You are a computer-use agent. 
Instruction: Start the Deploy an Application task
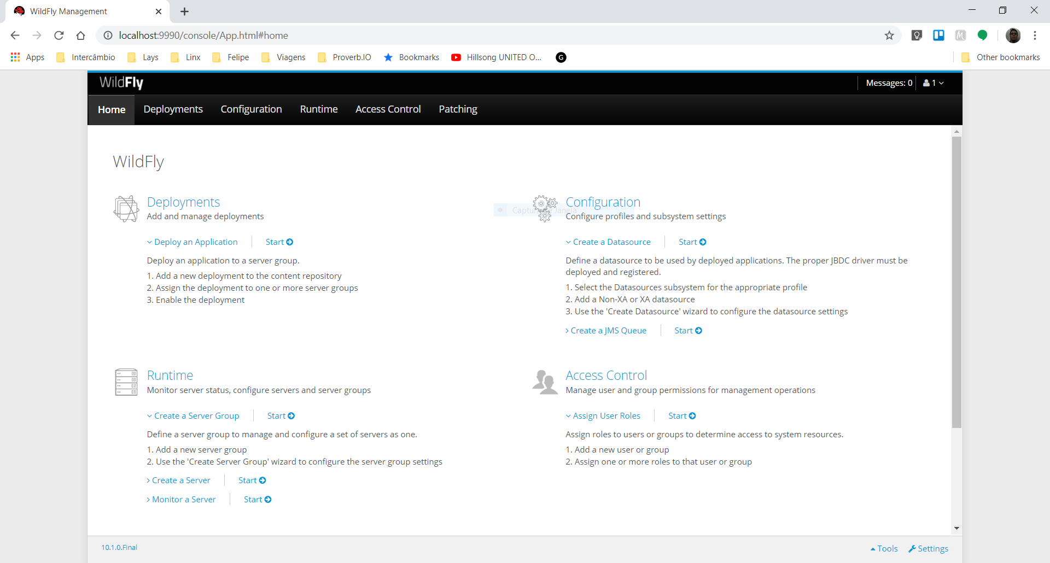click(x=279, y=242)
